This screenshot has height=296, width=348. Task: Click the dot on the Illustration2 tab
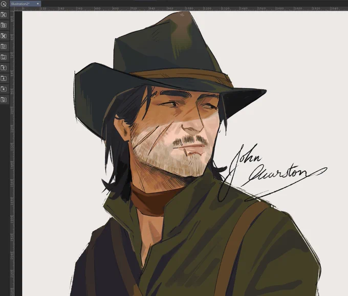[x=38, y=4]
